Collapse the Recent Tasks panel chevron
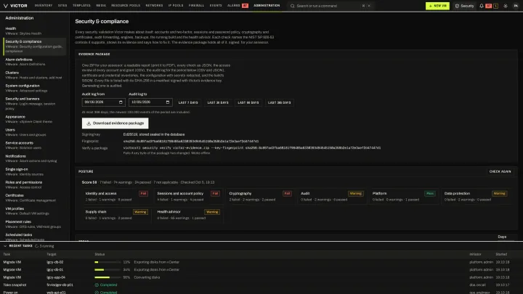 coord(5,246)
